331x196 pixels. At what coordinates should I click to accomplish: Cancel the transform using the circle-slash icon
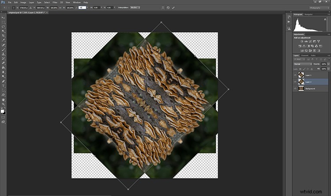coord(168,7)
